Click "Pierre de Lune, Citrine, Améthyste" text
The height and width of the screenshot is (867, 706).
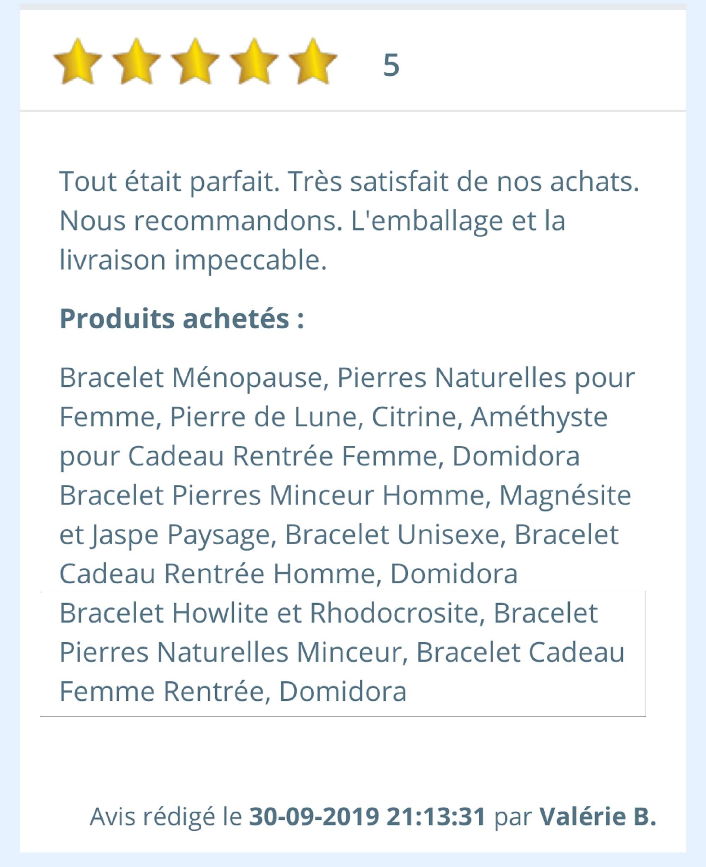(x=388, y=417)
